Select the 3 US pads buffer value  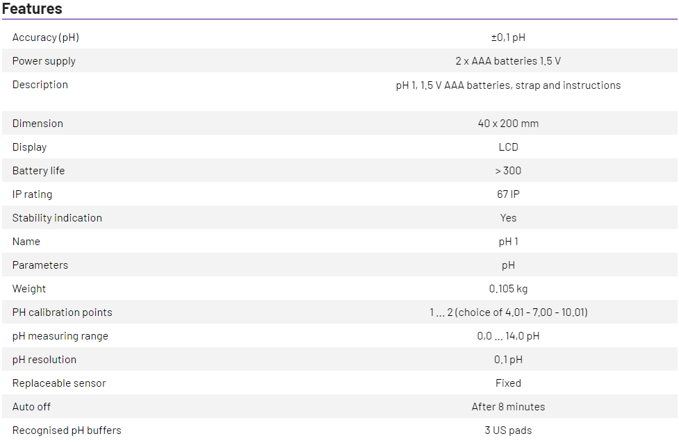point(508,431)
